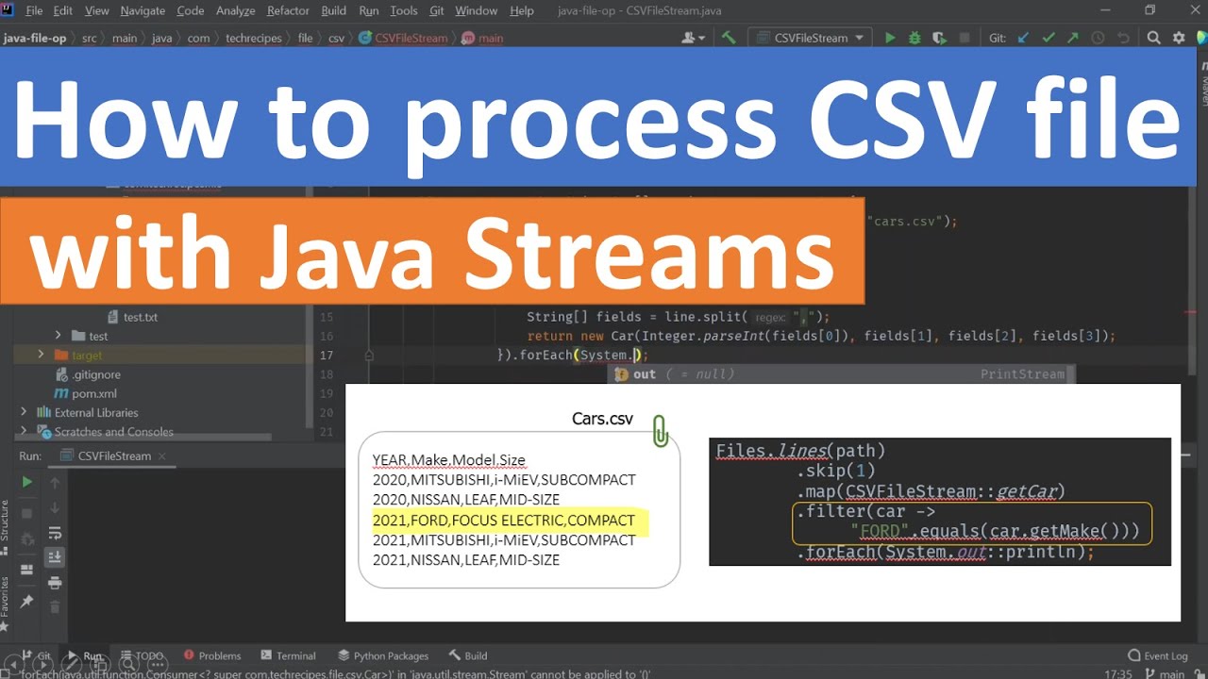
Task: Run CSVFileStream with the green play toolbar icon
Action: click(x=890, y=38)
